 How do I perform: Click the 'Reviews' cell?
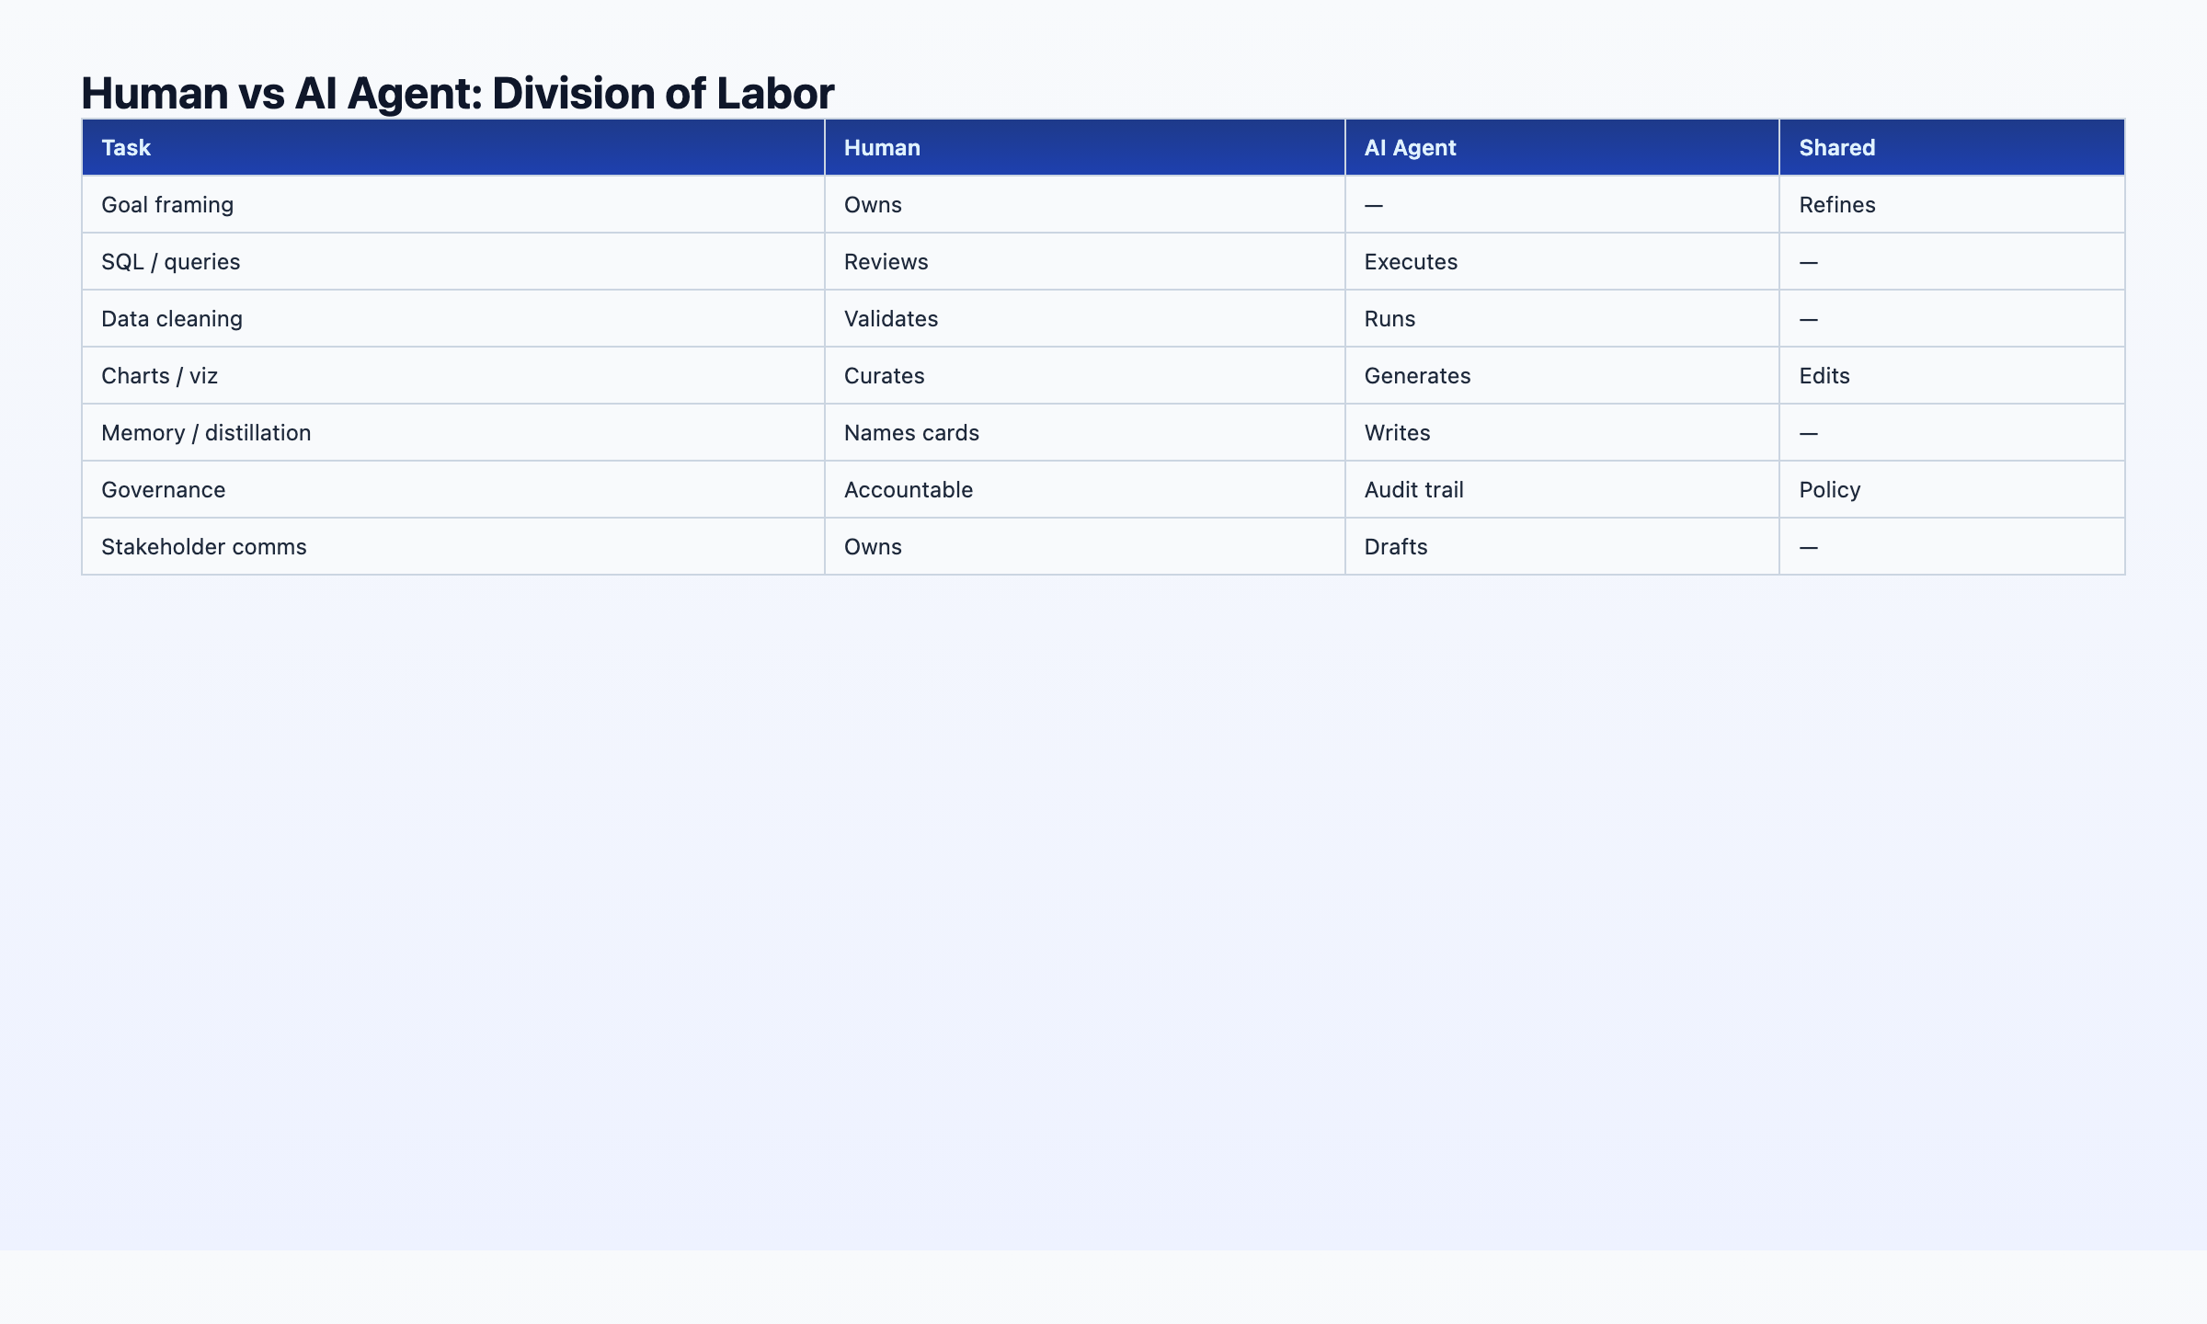coord(1085,261)
